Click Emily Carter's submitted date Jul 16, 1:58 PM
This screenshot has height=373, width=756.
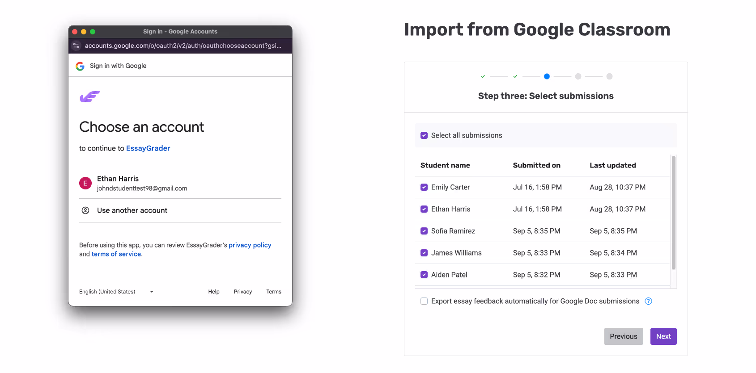point(537,187)
